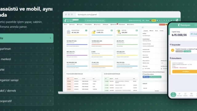
Task: Click the Duyurular megaphone icon
Action: 171,44
